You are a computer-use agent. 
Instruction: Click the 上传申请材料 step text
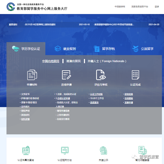click(63, 115)
